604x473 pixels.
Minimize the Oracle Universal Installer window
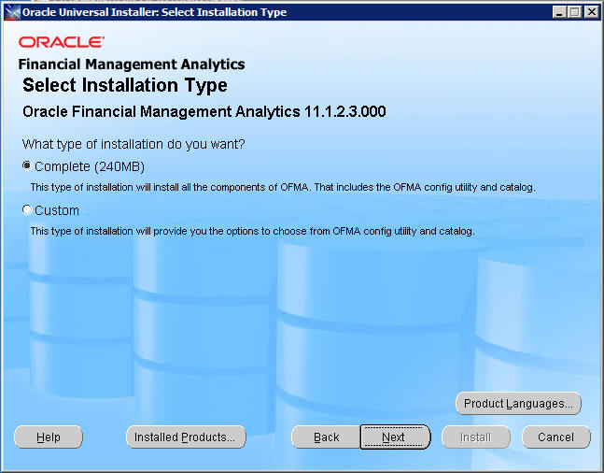point(559,12)
